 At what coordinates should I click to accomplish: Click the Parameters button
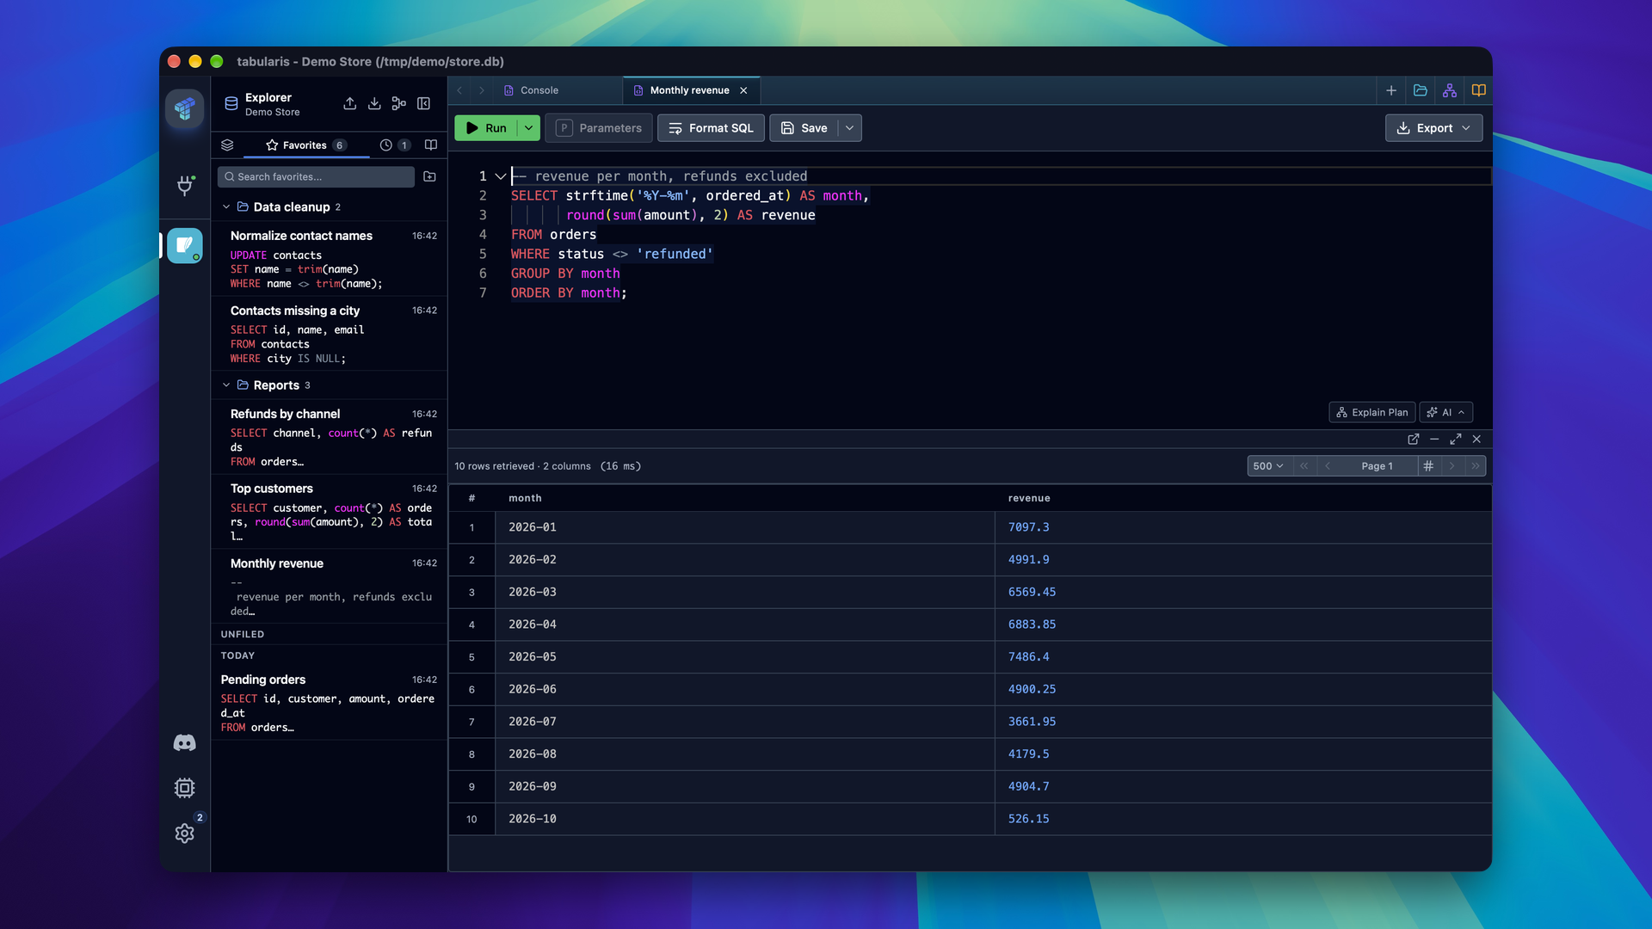599,128
